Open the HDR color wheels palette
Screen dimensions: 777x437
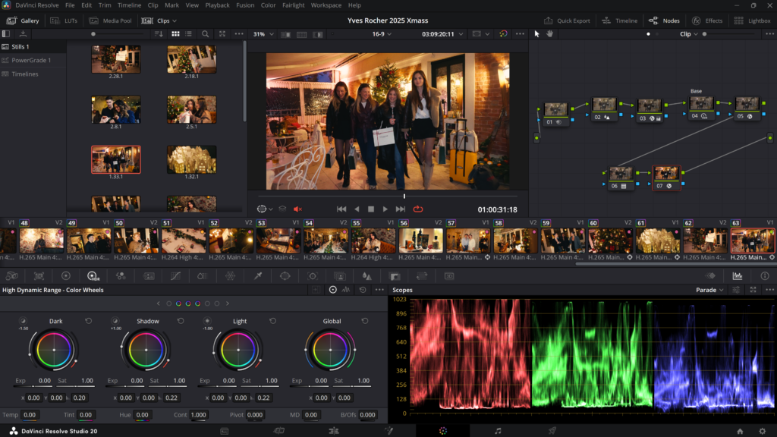[x=93, y=276]
